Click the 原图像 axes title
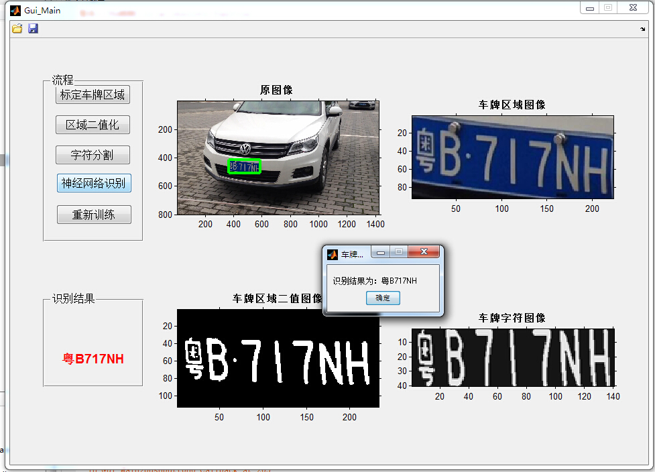This screenshot has height=472, width=655. click(276, 90)
